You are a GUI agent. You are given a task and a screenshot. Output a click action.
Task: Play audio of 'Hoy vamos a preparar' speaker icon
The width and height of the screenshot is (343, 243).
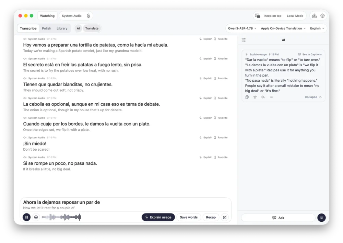pyautogui.click(x=25, y=39)
